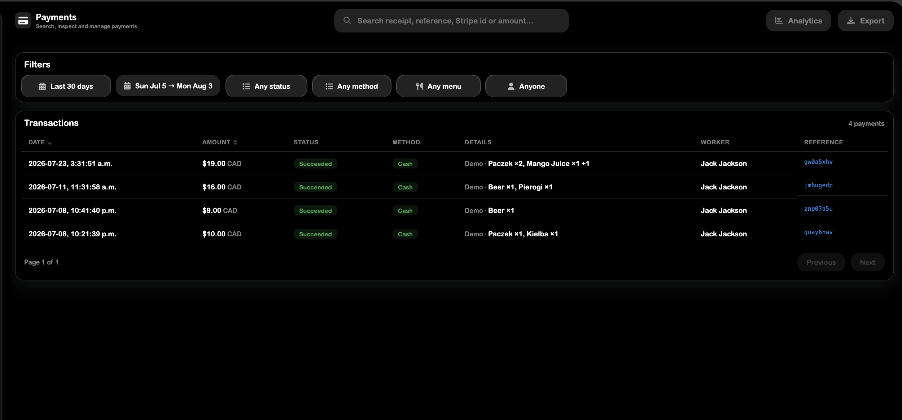Image resolution: width=902 pixels, height=420 pixels.
Task: Click calendar icon in Last 30 days filter
Action: click(42, 86)
